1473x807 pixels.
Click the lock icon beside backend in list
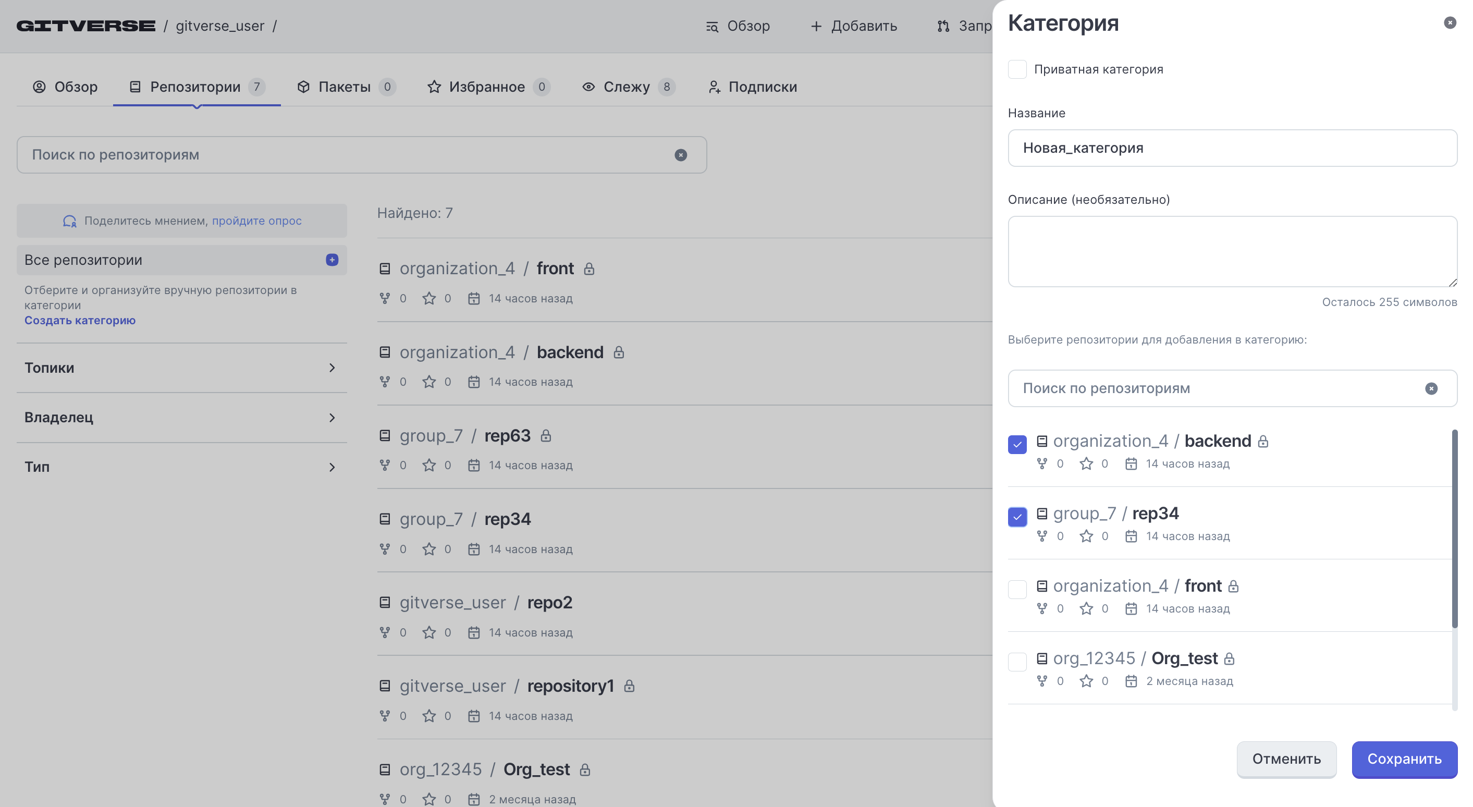tap(619, 352)
